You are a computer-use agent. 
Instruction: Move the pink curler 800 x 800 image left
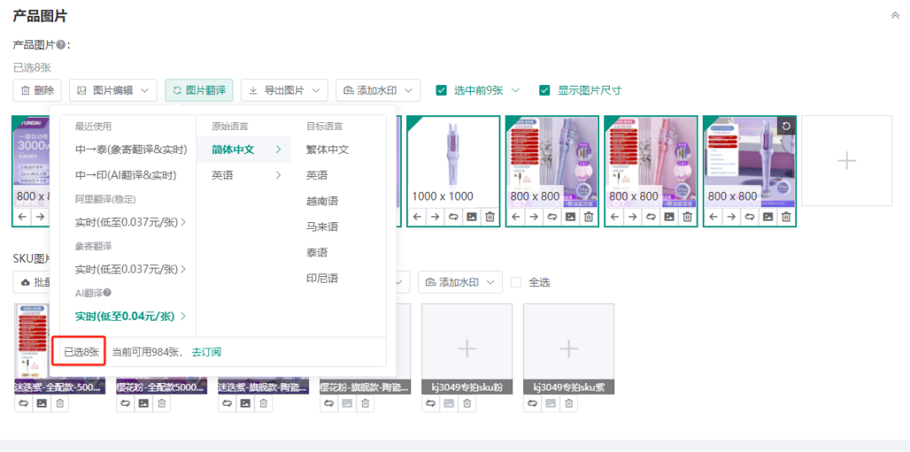tap(614, 216)
